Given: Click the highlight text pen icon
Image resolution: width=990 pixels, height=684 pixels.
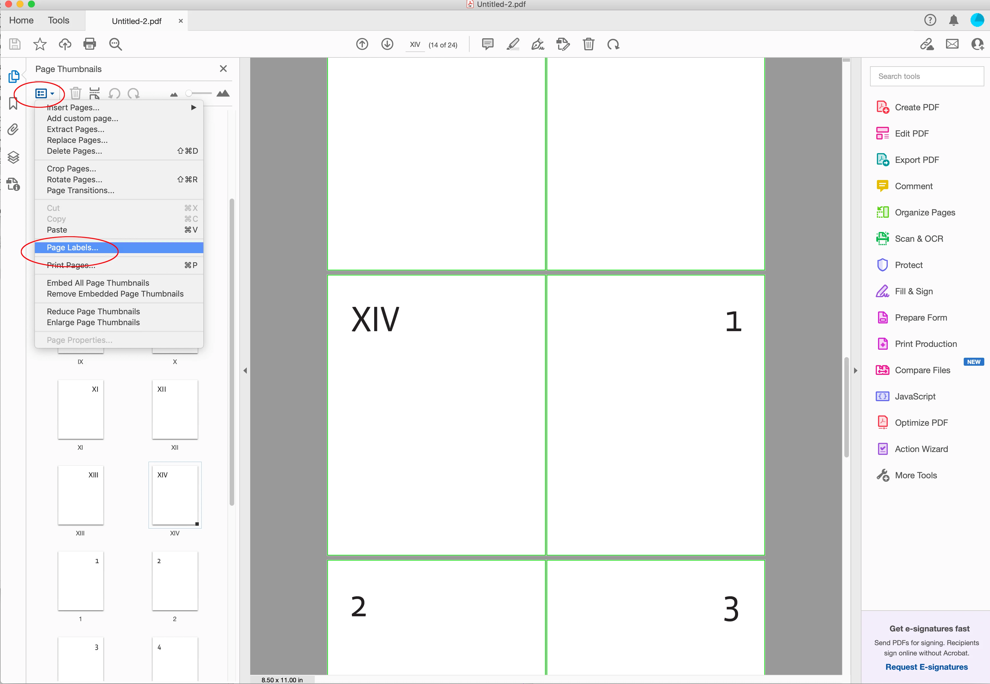Looking at the screenshot, I should tap(513, 44).
